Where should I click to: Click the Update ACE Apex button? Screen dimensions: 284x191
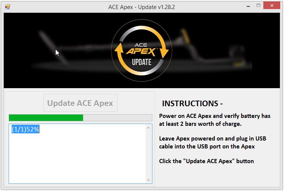tap(80, 103)
